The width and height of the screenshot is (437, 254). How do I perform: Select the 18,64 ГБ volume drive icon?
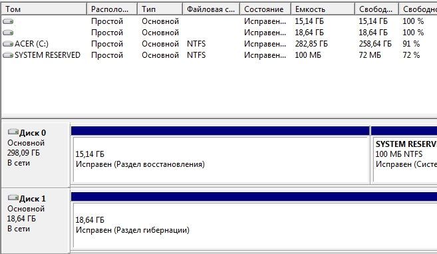(x=8, y=33)
